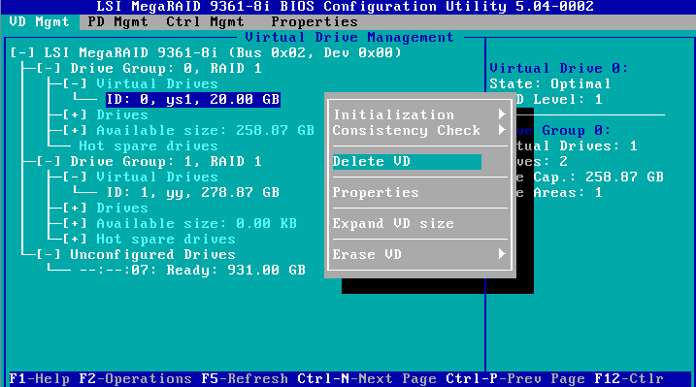The image size is (696, 387).
Task: Expand Available size 258.87 GB node
Action: [x=75, y=130]
